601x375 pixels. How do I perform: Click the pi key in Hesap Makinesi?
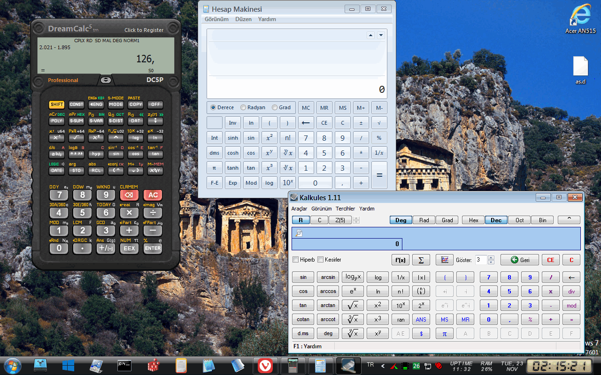(x=215, y=168)
